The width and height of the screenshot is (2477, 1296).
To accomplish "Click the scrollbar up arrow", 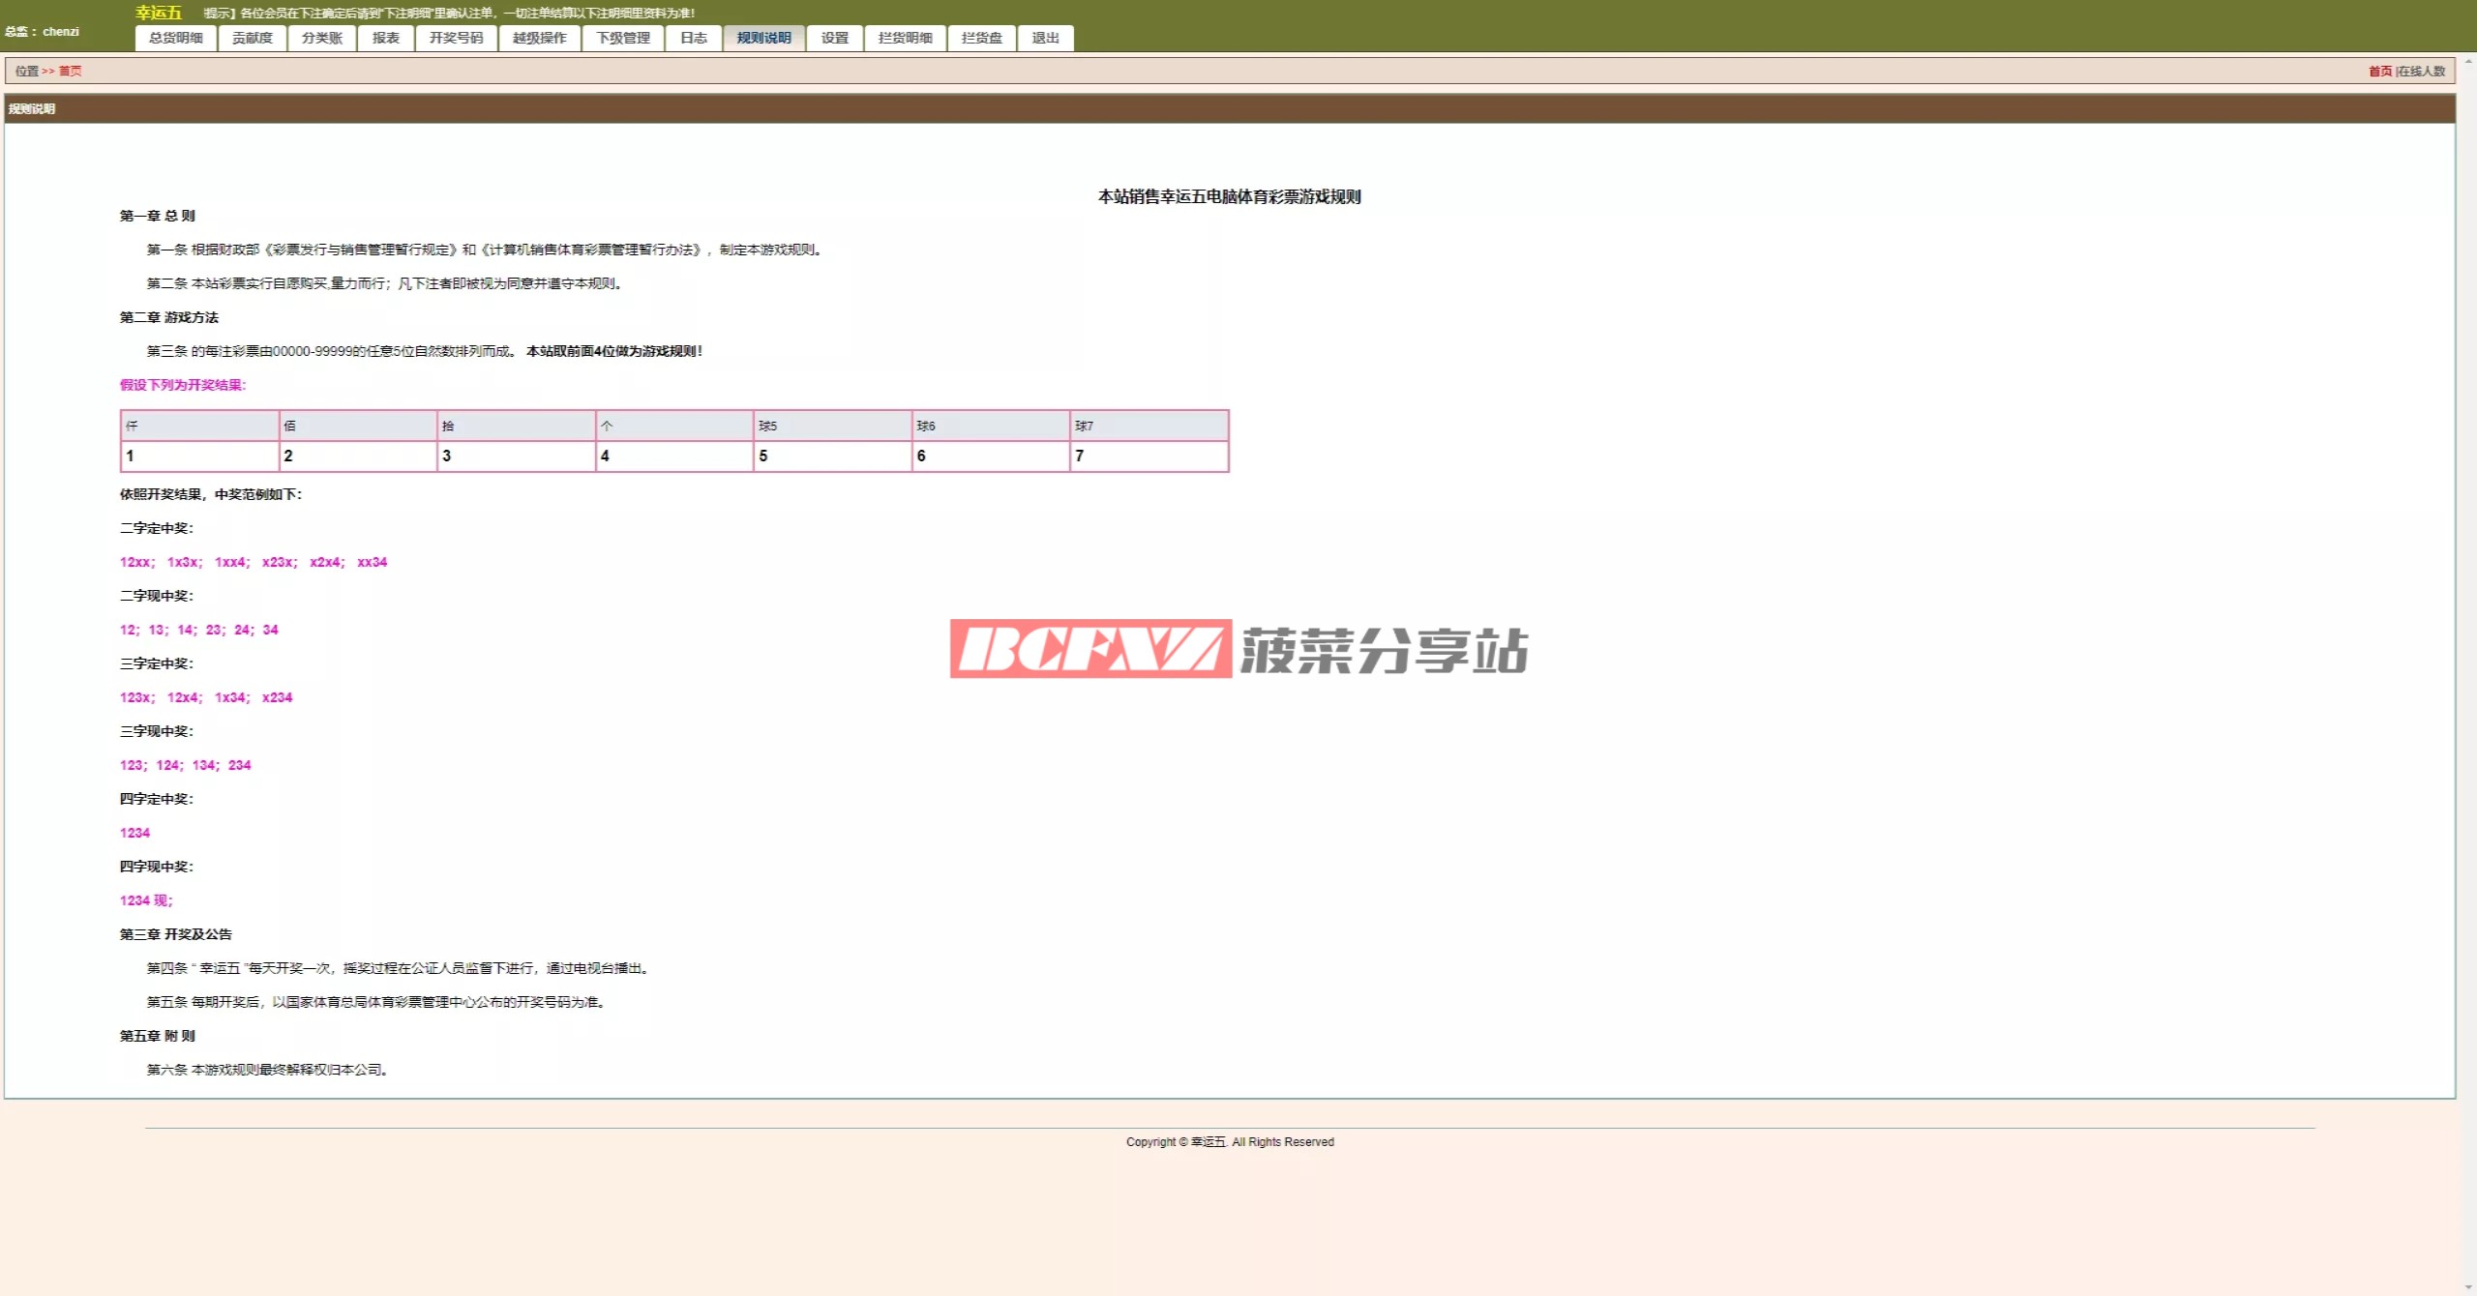I will point(2468,61).
